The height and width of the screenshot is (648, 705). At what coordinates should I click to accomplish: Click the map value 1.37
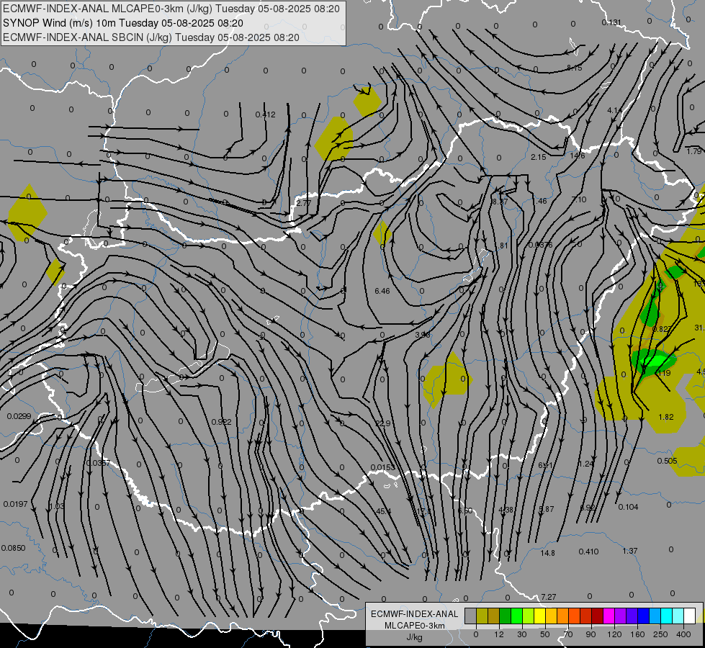click(630, 551)
